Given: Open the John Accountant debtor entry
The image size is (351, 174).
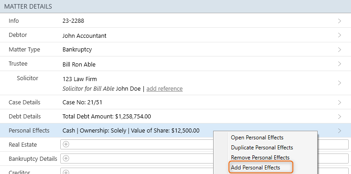Looking at the screenshot, I should (x=84, y=36).
